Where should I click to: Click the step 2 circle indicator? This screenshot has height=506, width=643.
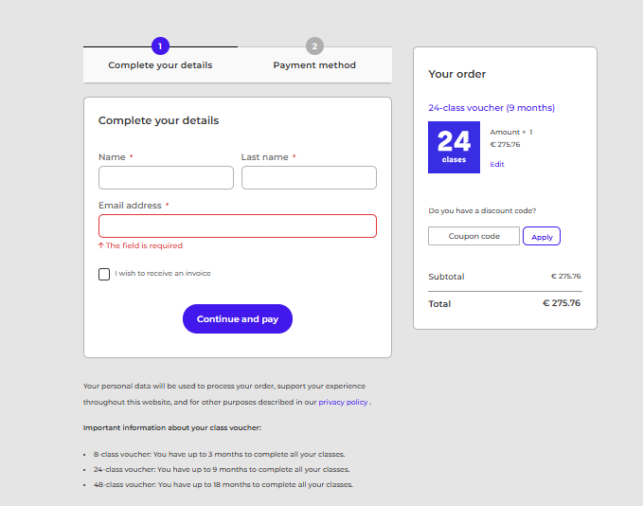click(x=314, y=46)
